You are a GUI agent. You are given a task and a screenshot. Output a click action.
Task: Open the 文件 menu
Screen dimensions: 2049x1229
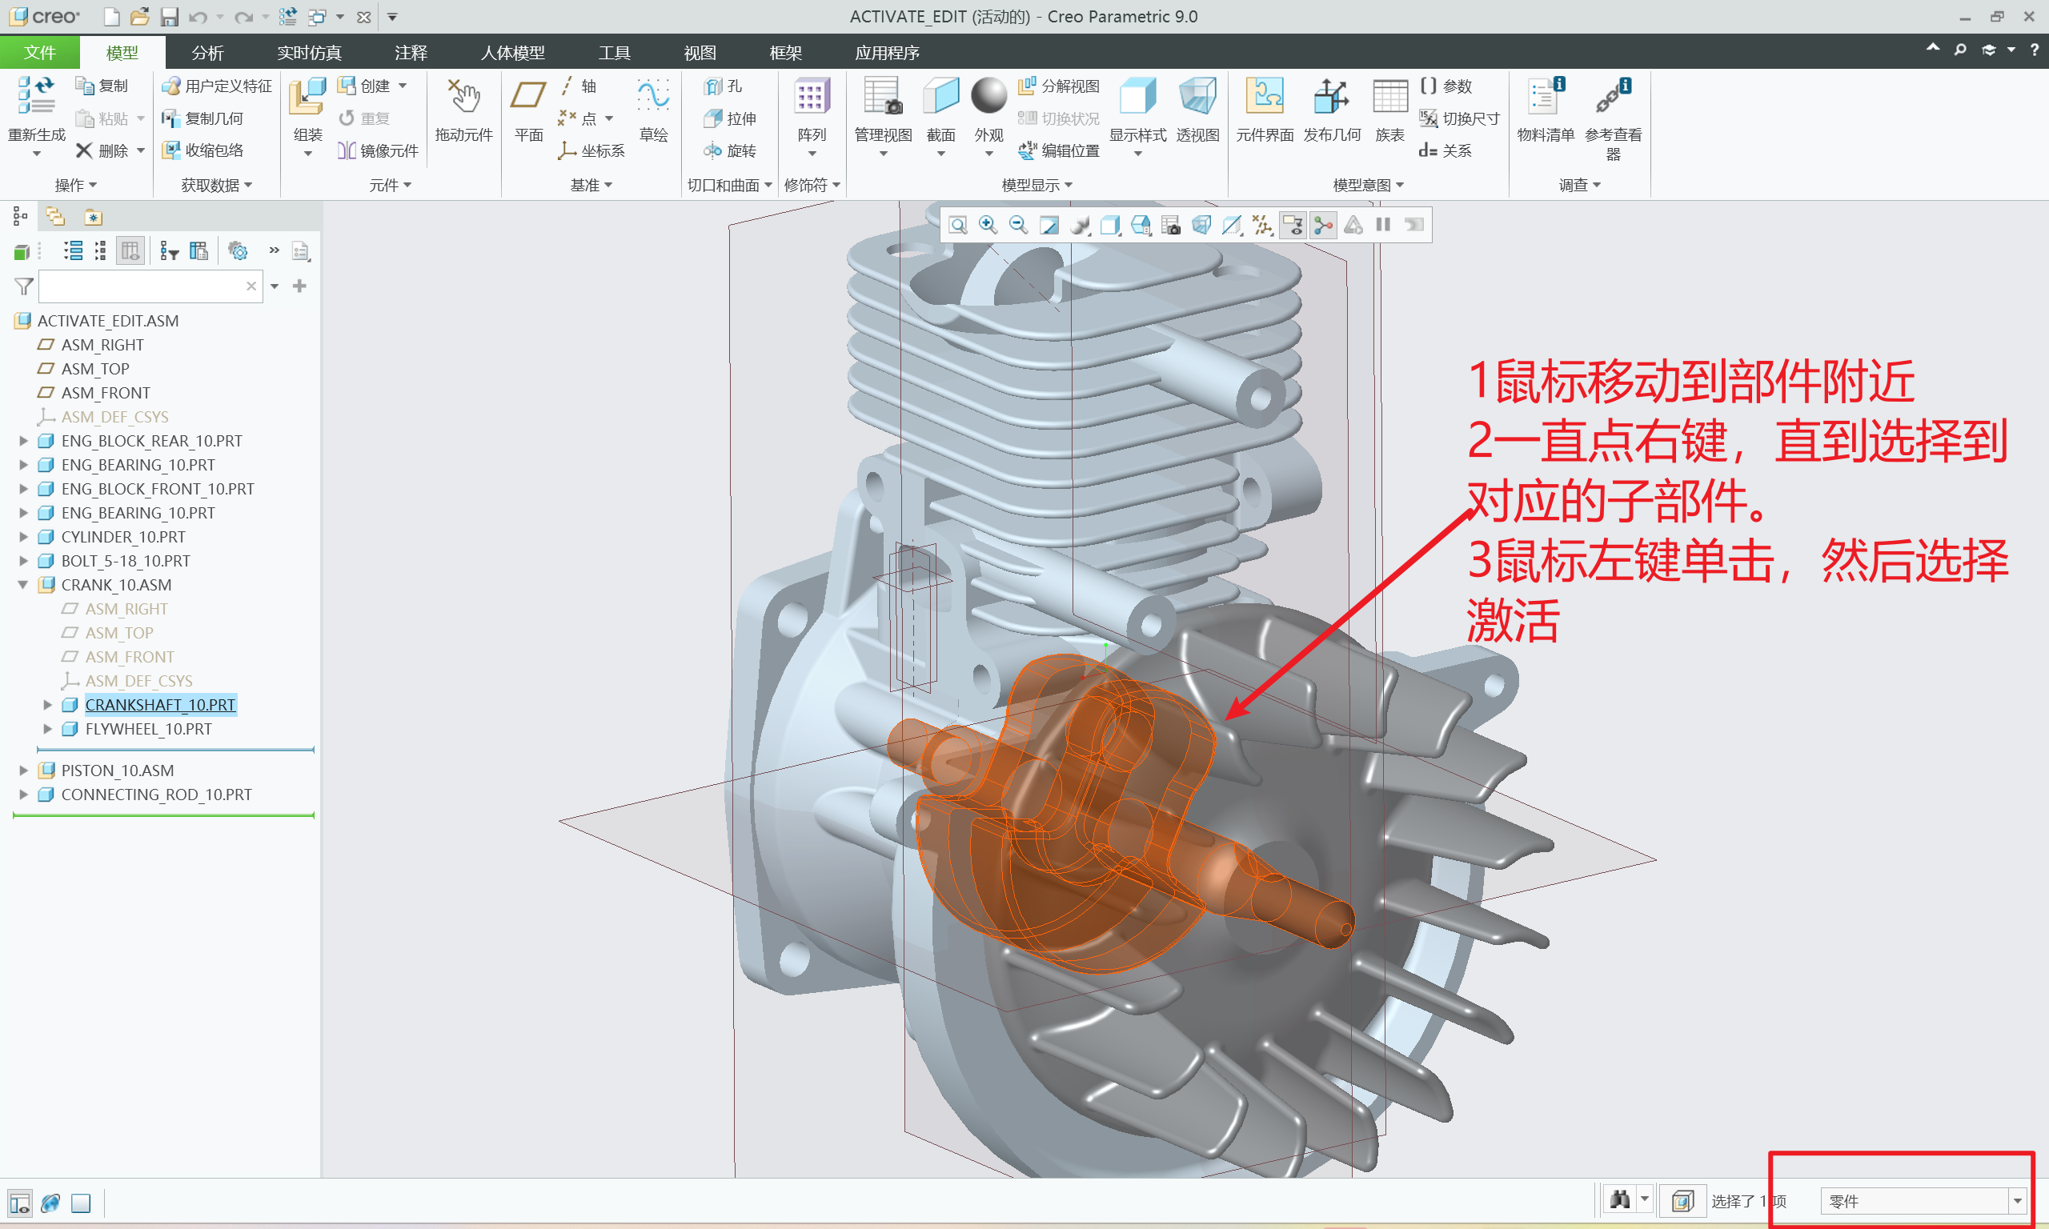pyautogui.click(x=40, y=53)
